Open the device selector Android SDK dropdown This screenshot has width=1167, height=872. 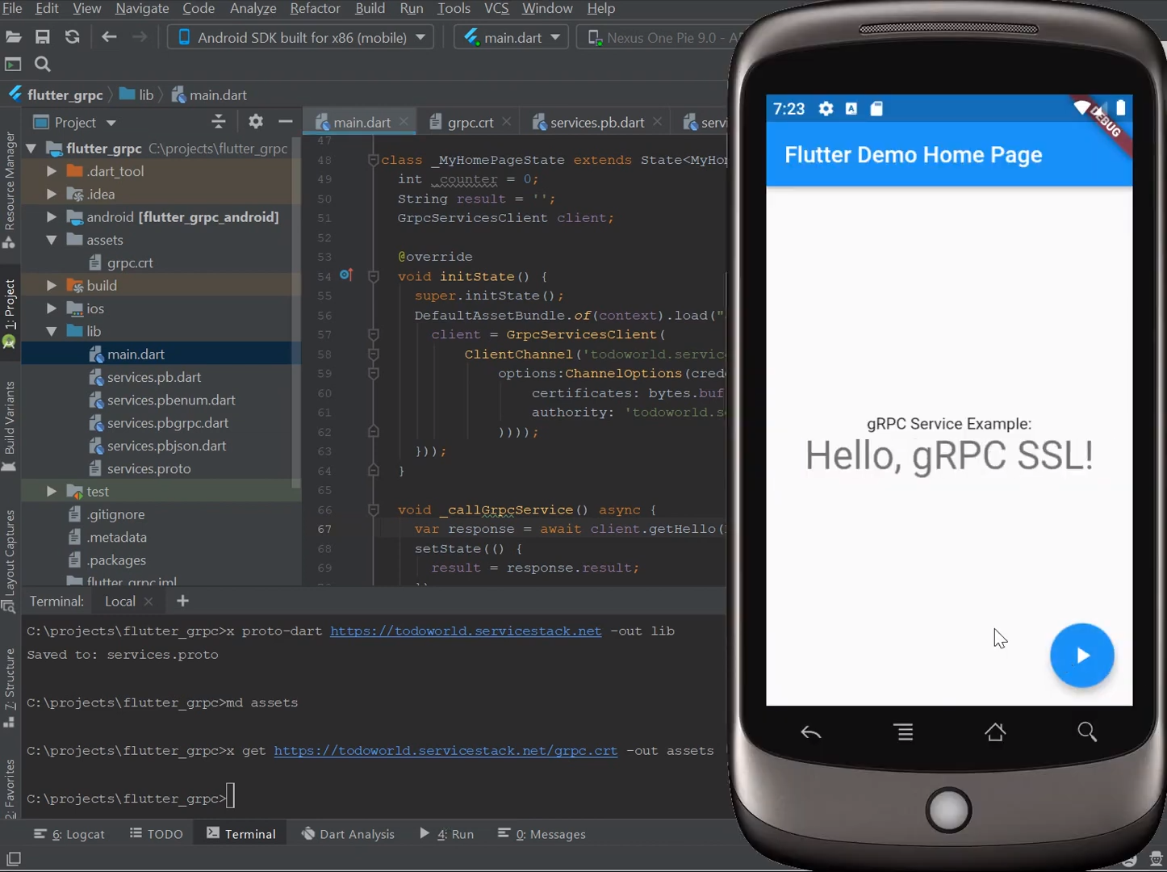point(300,37)
